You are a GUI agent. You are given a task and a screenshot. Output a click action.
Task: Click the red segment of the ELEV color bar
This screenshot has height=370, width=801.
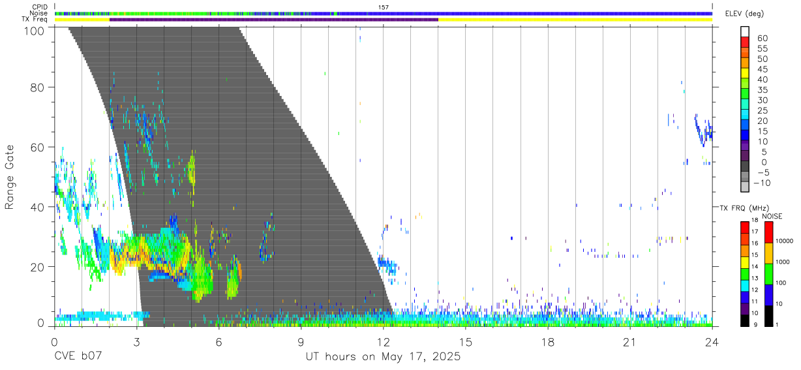745,43
